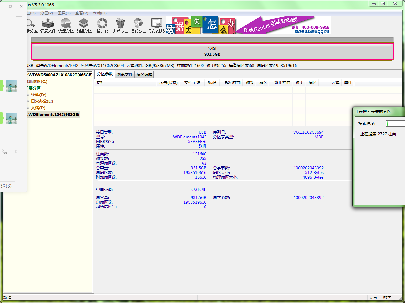Switch to the 浏览文件 tab
The height and width of the screenshot is (303, 405).
click(125, 75)
